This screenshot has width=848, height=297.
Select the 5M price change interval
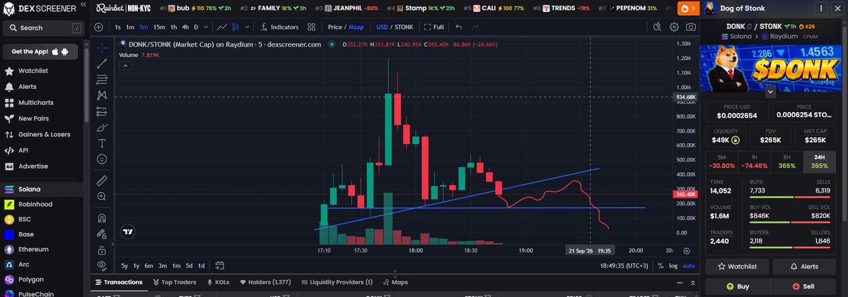[722, 162]
